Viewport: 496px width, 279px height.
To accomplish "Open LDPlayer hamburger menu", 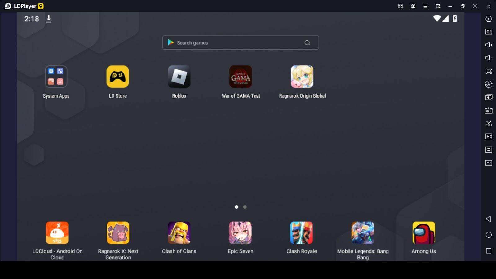I will (426, 6).
